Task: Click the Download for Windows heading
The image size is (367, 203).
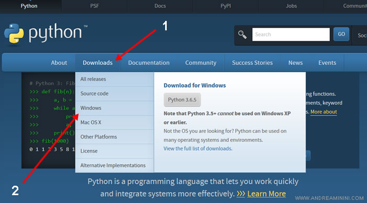Action: (x=195, y=85)
